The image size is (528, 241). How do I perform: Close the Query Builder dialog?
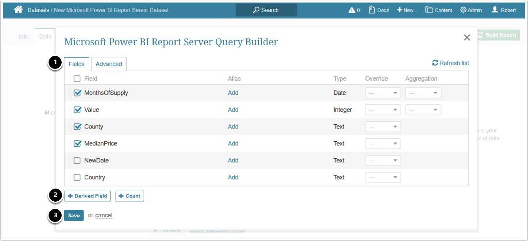(467, 38)
